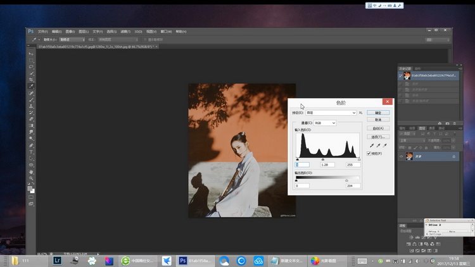Pick the black point eyedropper in Levels
475x267 pixels.
point(372,146)
